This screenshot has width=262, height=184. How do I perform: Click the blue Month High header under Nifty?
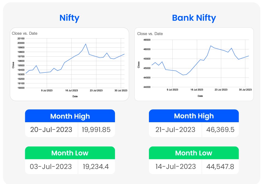click(70, 116)
